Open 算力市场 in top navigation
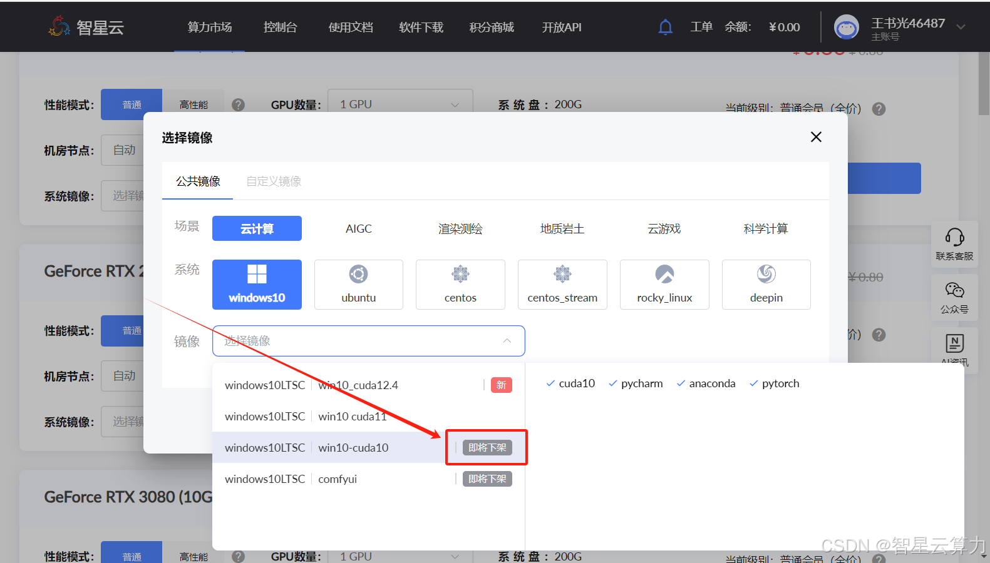 click(210, 27)
